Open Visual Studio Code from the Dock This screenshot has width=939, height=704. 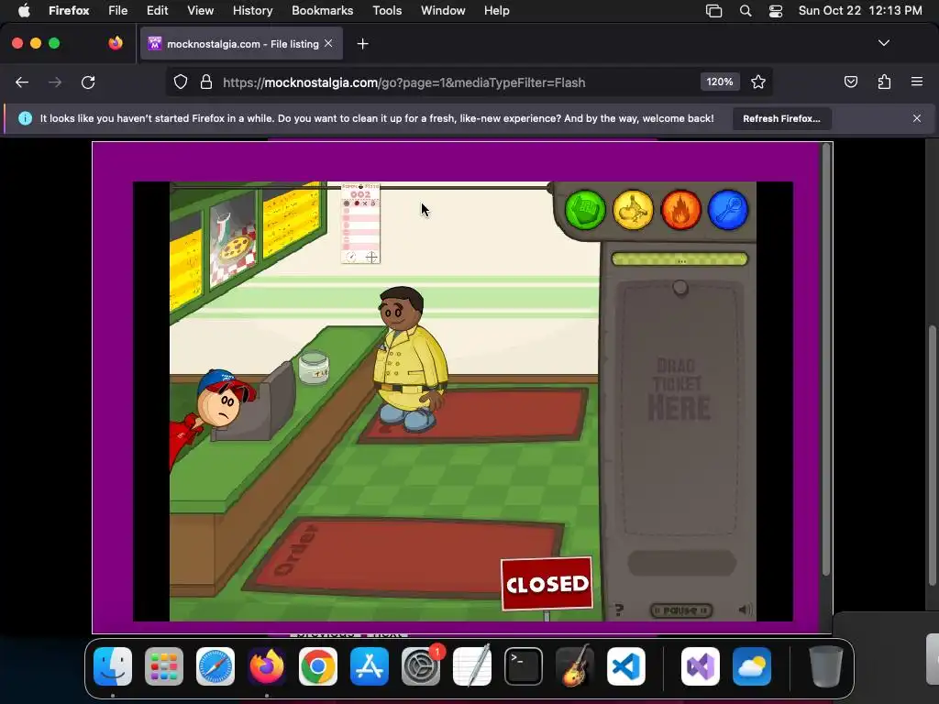tap(625, 666)
